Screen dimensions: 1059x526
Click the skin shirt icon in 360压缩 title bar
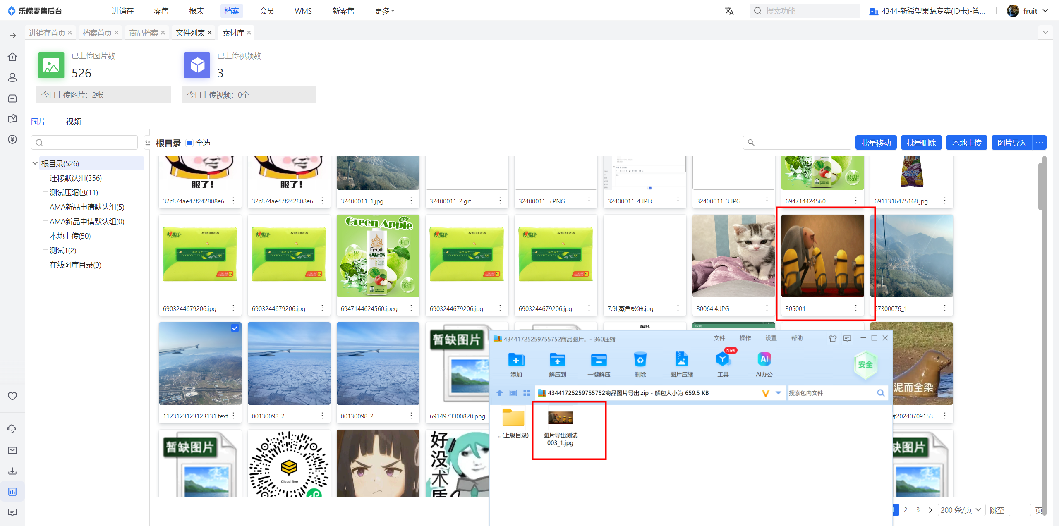tap(833, 338)
